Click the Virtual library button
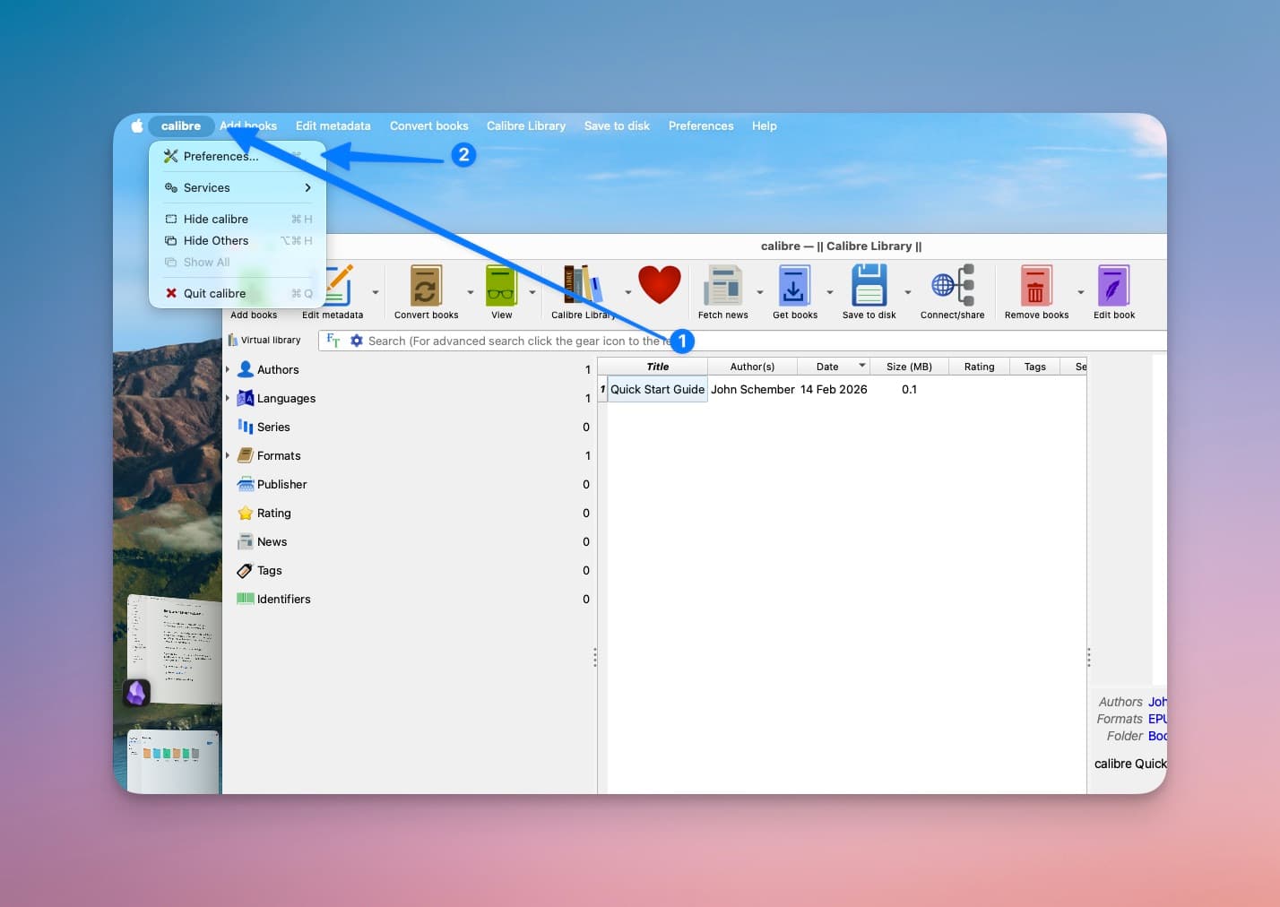The height and width of the screenshot is (907, 1280). (x=264, y=341)
